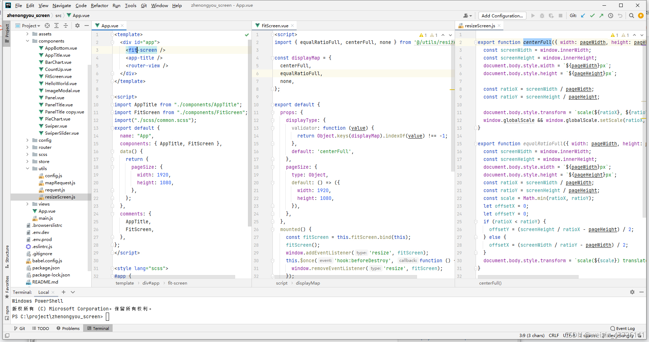Close the App.vue editor tab
The width and height of the screenshot is (649, 342).
122,26
